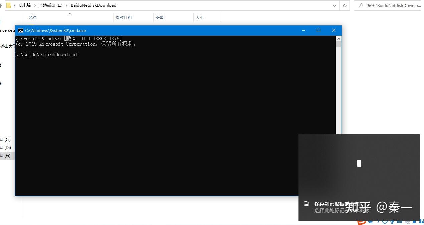424x225 pixels.
Task: Select the (E:) drive in the sidebar
Action: [7, 156]
